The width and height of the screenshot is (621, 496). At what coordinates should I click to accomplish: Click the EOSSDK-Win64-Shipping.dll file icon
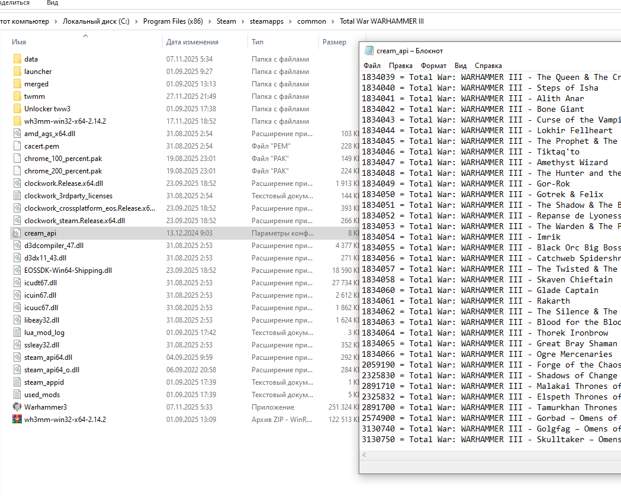point(17,270)
